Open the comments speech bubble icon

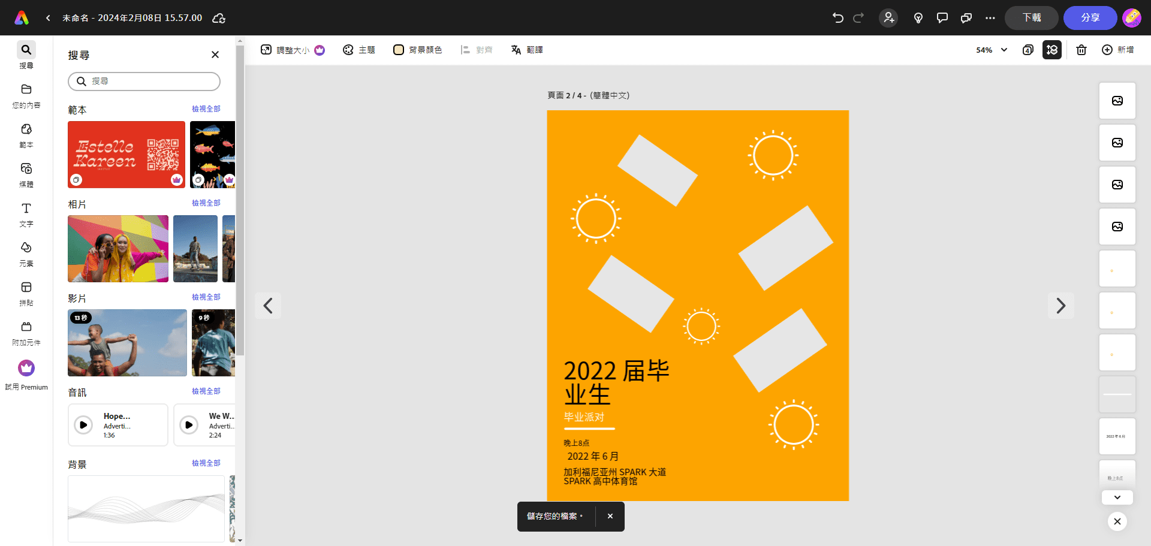point(942,18)
